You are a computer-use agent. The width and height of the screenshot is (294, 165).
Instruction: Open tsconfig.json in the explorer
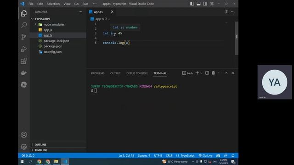(x=58, y=52)
